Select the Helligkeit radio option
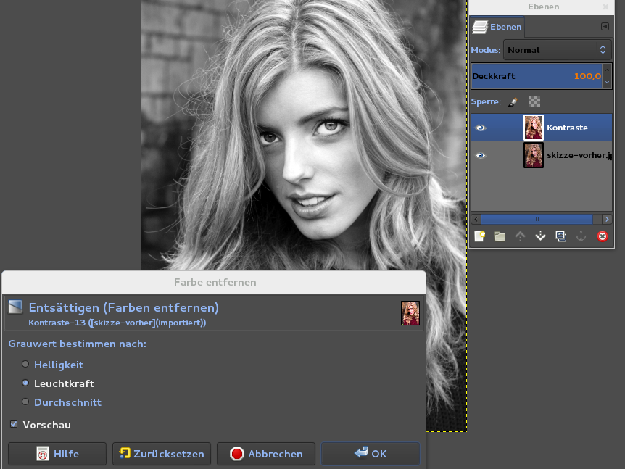This screenshot has width=625, height=469. tap(26, 365)
